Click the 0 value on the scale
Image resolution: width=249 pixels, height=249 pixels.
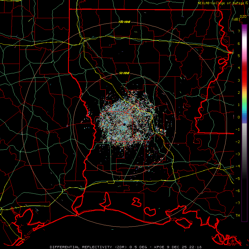pyautogui.click(x=239, y=117)
